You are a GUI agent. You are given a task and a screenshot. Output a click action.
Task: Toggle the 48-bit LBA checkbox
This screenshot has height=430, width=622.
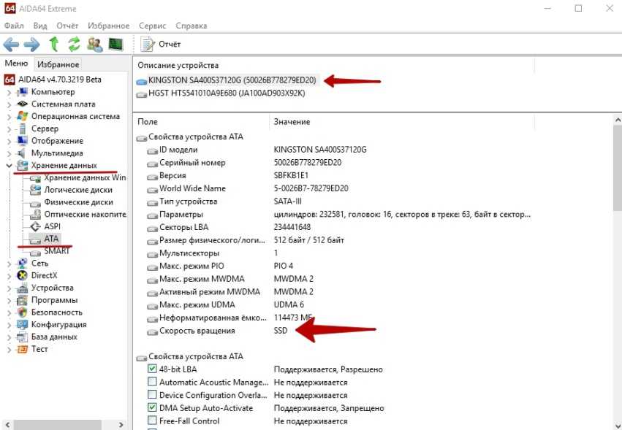click(152, 369)
